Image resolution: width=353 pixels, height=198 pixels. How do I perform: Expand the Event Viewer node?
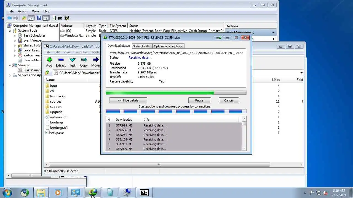coord(15,40)
